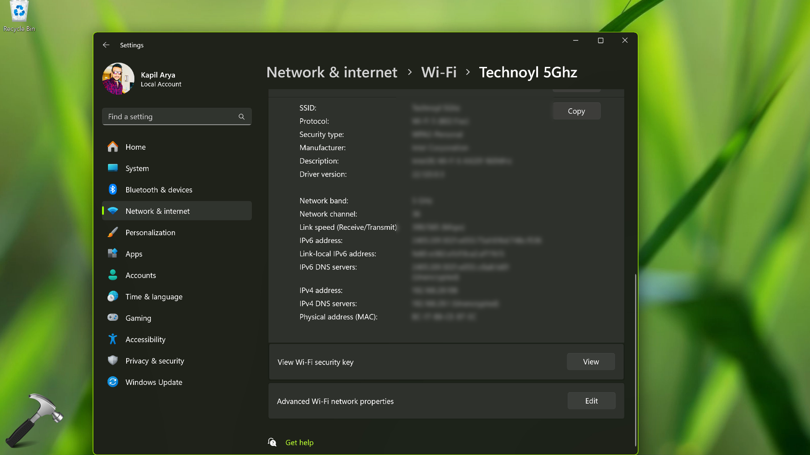Open Gaming settings

coord(138,318)
